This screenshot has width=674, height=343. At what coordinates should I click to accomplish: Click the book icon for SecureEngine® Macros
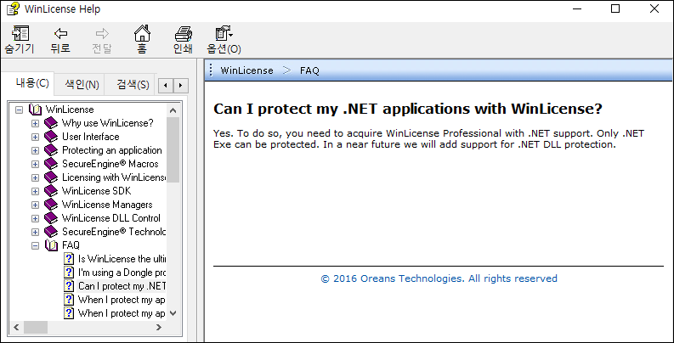(51, 164)
